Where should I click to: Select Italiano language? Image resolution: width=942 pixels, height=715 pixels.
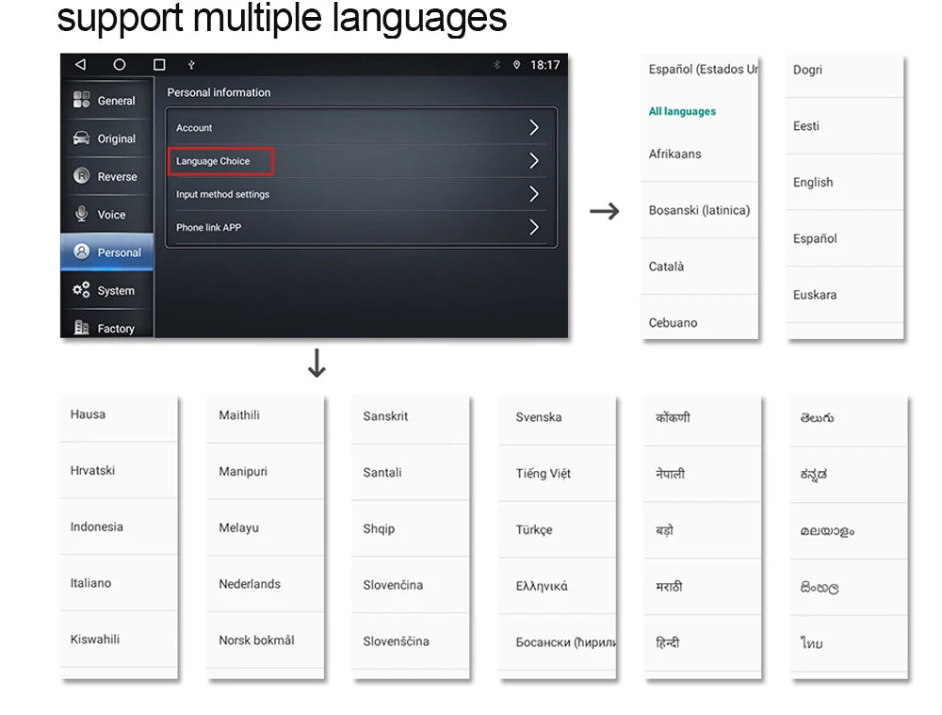(x=119, y=583)
